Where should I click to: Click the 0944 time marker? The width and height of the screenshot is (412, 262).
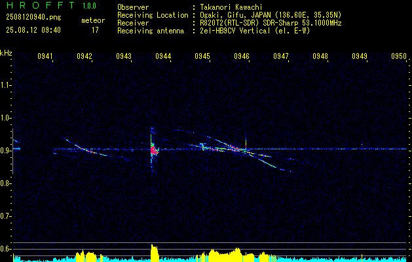(163, 56)
